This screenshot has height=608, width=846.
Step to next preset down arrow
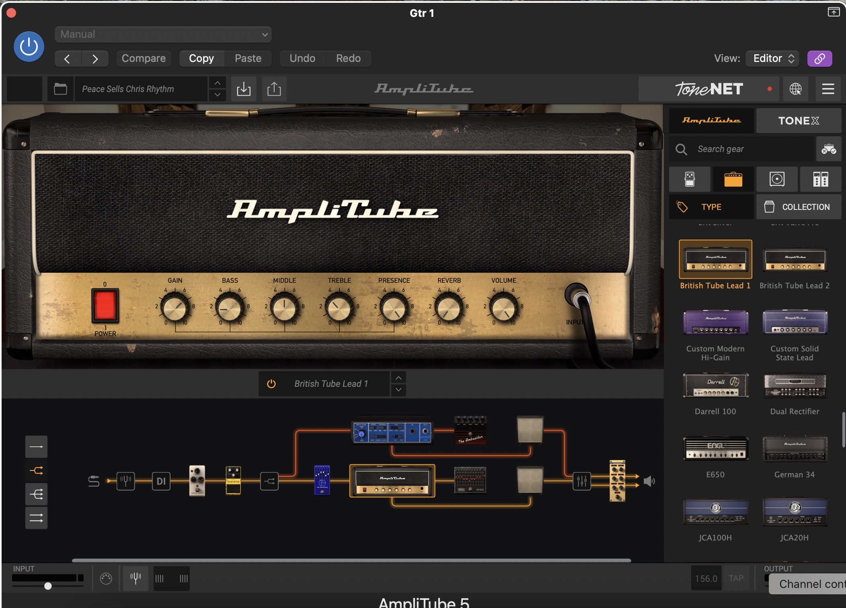pos(217,95)
